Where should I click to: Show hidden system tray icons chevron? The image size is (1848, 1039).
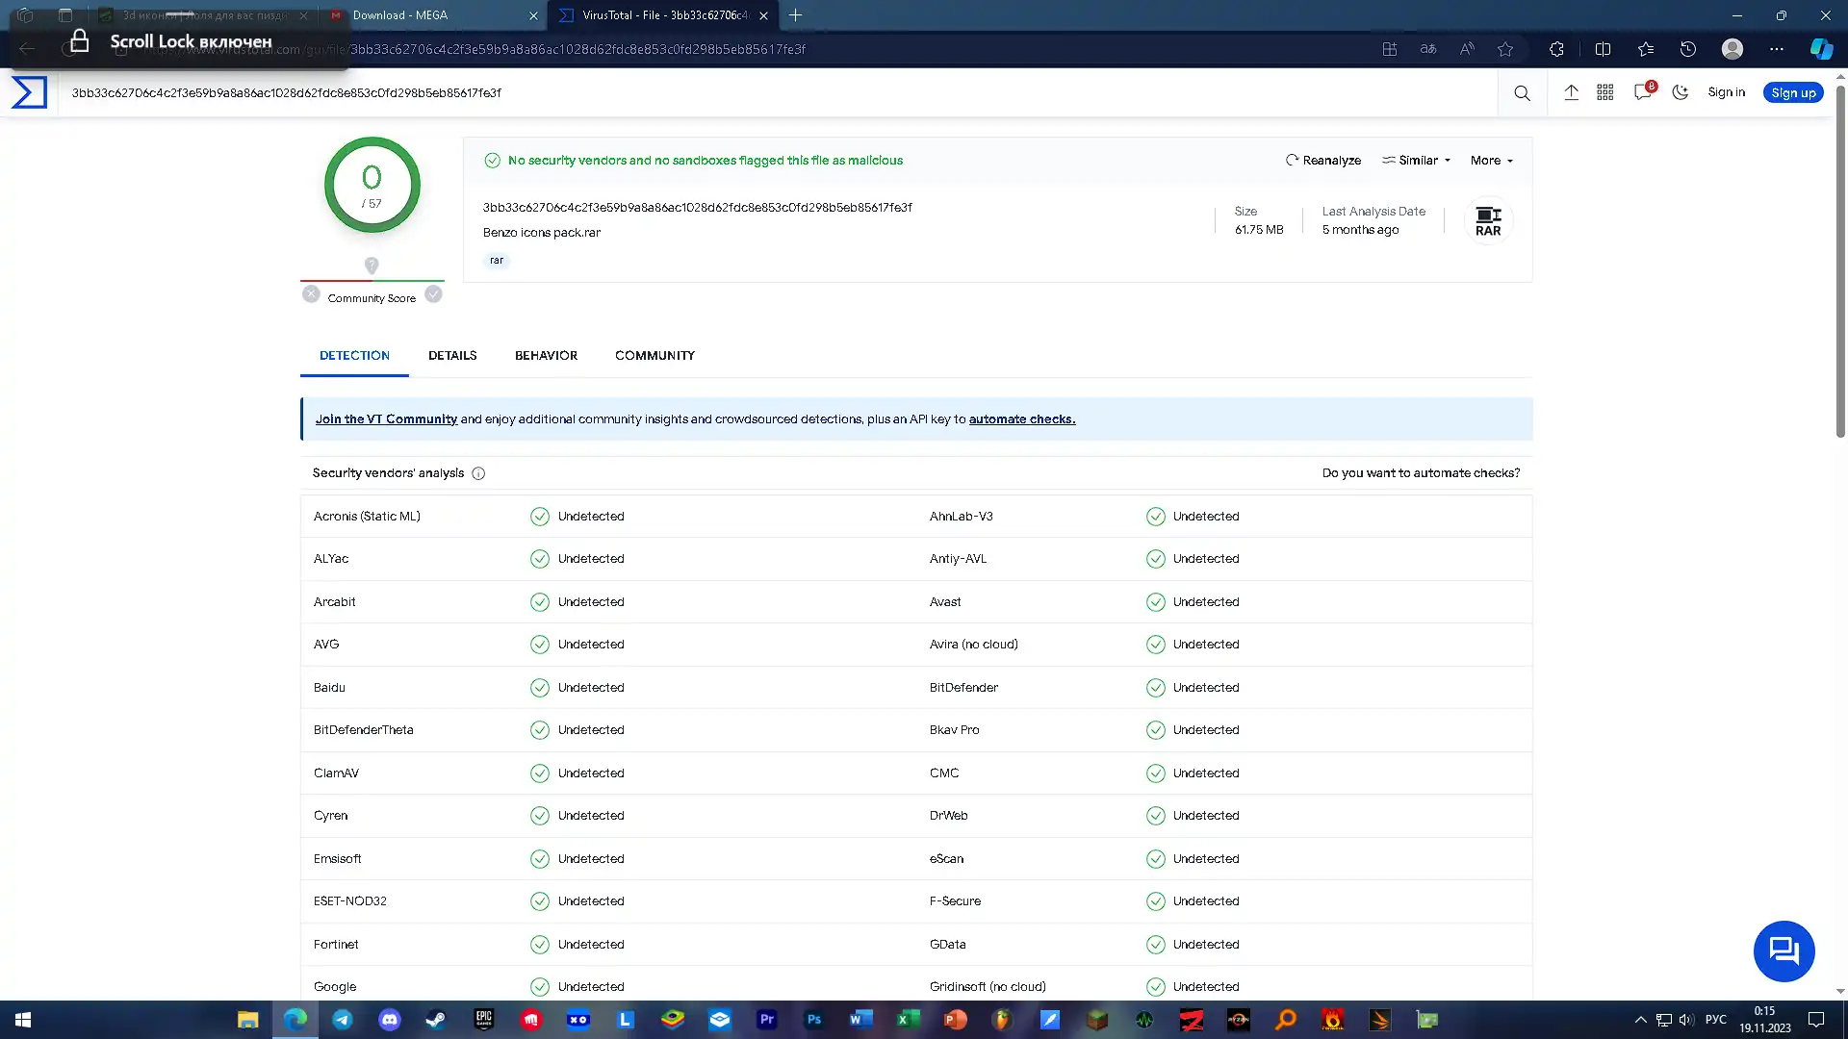pos(1640,1020)
